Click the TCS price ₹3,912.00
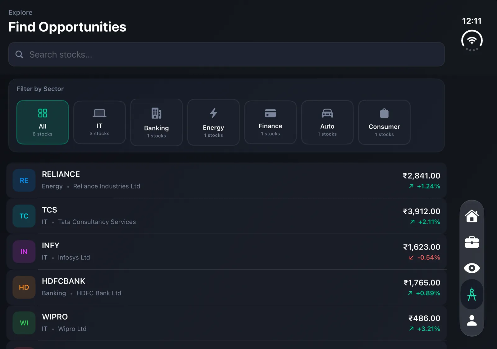The height and width of the screenshot is (349, 497). 422,211
